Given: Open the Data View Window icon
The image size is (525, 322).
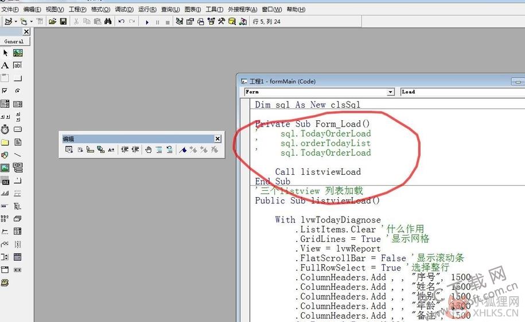Looking at the screenshot, I should pos(232,21).
